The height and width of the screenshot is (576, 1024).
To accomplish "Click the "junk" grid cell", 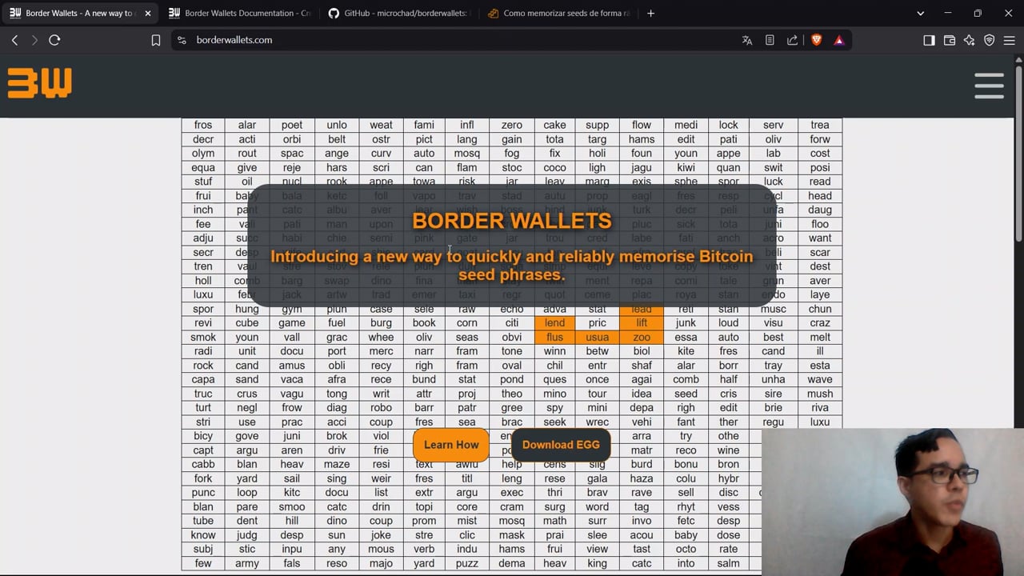I will (x=686, y=323).
